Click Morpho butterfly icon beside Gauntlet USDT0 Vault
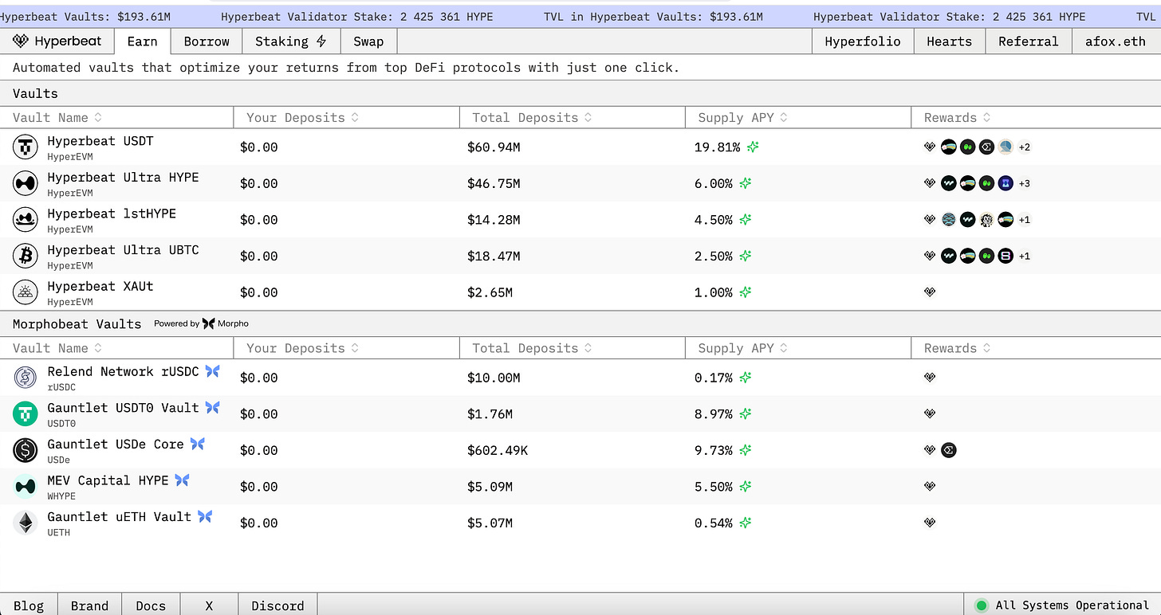Image resolution: width=1161 pixels, height=615 pixels. click(212, 407)
